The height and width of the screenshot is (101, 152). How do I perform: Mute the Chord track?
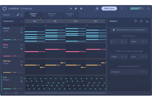click(22, 32)
